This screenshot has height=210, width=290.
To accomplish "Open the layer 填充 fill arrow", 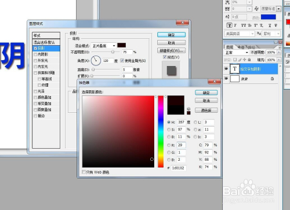I will [x=278, y=60].
